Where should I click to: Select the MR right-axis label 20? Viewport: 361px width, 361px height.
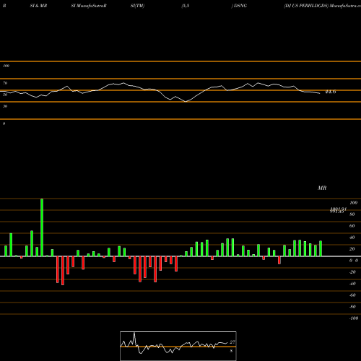tap(352, 249)
